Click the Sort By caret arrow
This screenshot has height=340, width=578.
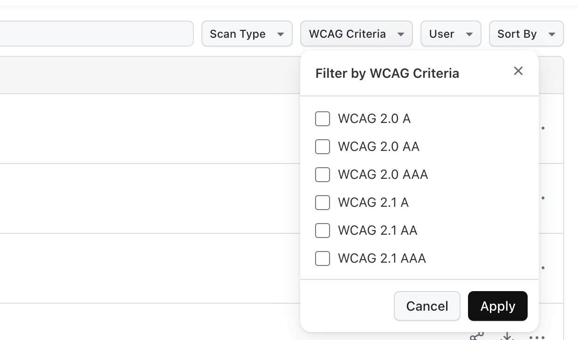pyautogui.click(x=552, y=34)
